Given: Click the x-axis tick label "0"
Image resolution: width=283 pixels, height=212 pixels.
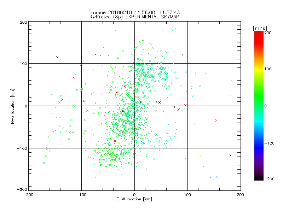Looking at the screenshot, I should (x=134, y=195).
